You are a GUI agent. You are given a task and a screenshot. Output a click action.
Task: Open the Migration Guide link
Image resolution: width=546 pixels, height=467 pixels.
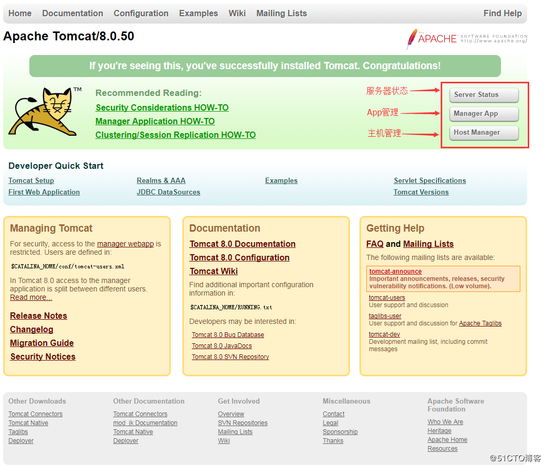[42, 343]
